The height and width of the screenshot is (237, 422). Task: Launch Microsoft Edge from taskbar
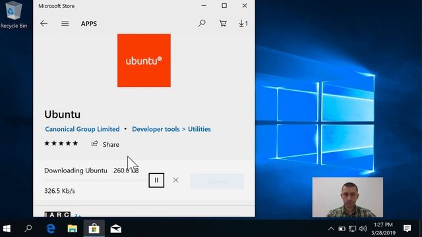pos(51,228)
